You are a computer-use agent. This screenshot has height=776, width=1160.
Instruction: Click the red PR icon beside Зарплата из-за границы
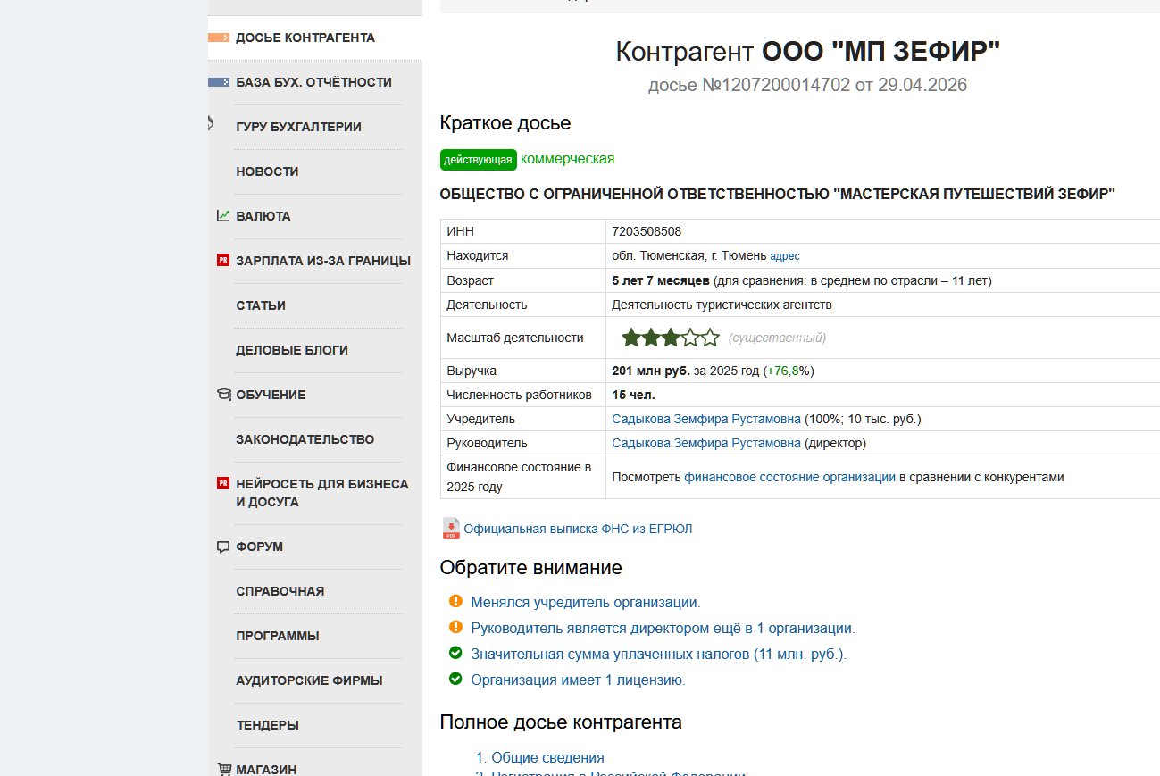pos(223,261)
